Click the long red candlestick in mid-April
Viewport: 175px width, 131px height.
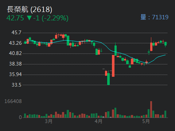pyautogui.click(x=113, y=66)
